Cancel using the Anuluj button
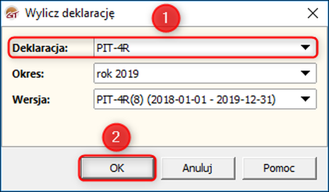The width and height of the screenshot is (329, 192). 198,168
